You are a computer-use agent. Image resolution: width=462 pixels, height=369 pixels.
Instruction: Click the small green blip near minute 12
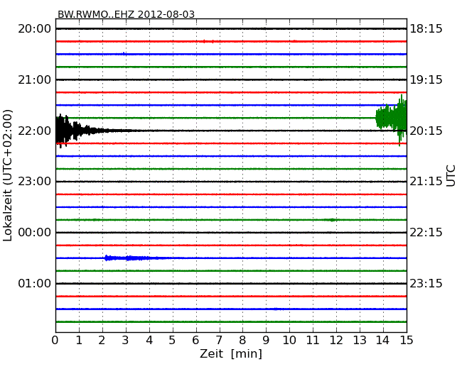point(332,220)
